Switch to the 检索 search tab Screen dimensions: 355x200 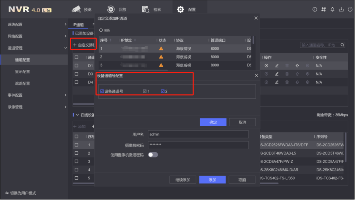pyautogui.click(x=151, y=10)
